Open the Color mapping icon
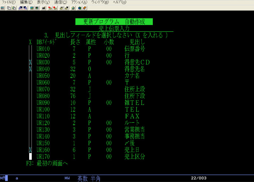254x182 pixels. [x=37, y=8]
